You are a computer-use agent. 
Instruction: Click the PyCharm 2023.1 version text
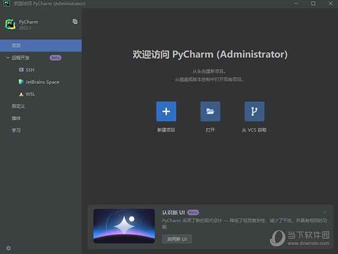point(25,28)
